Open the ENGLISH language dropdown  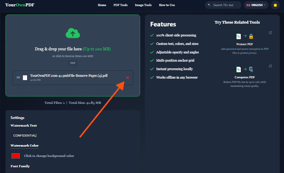pyautogui.click(x=256, y=5)
